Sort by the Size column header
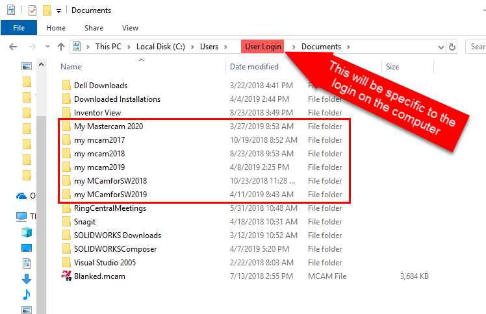 pyautogui.click(x=392, y=67)
